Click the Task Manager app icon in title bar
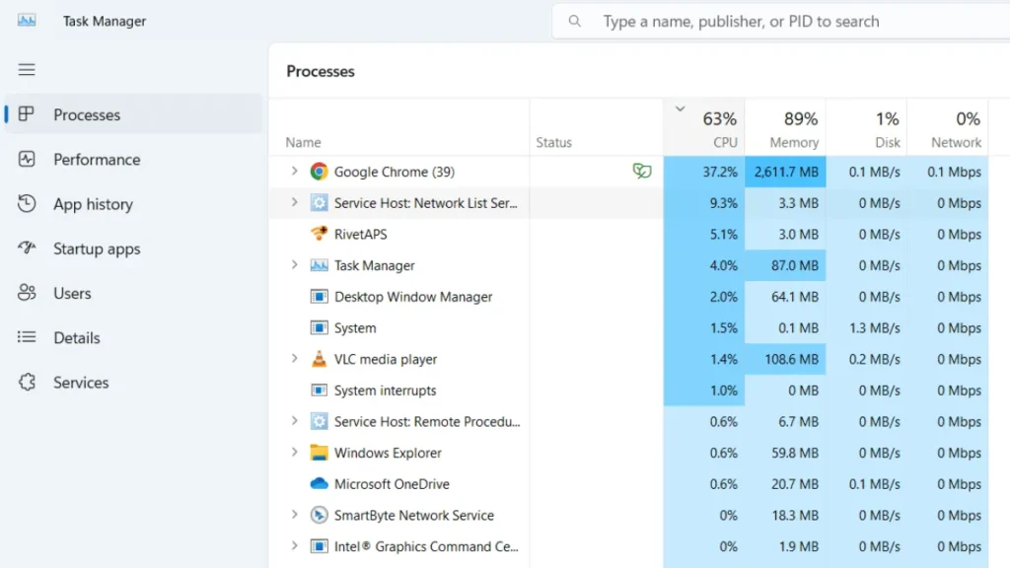 27,21
